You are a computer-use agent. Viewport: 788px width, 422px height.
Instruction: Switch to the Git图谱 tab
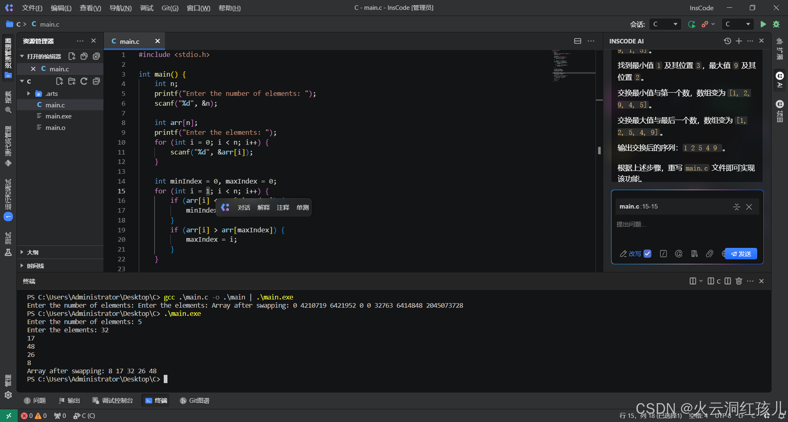[x=195, y=401]
